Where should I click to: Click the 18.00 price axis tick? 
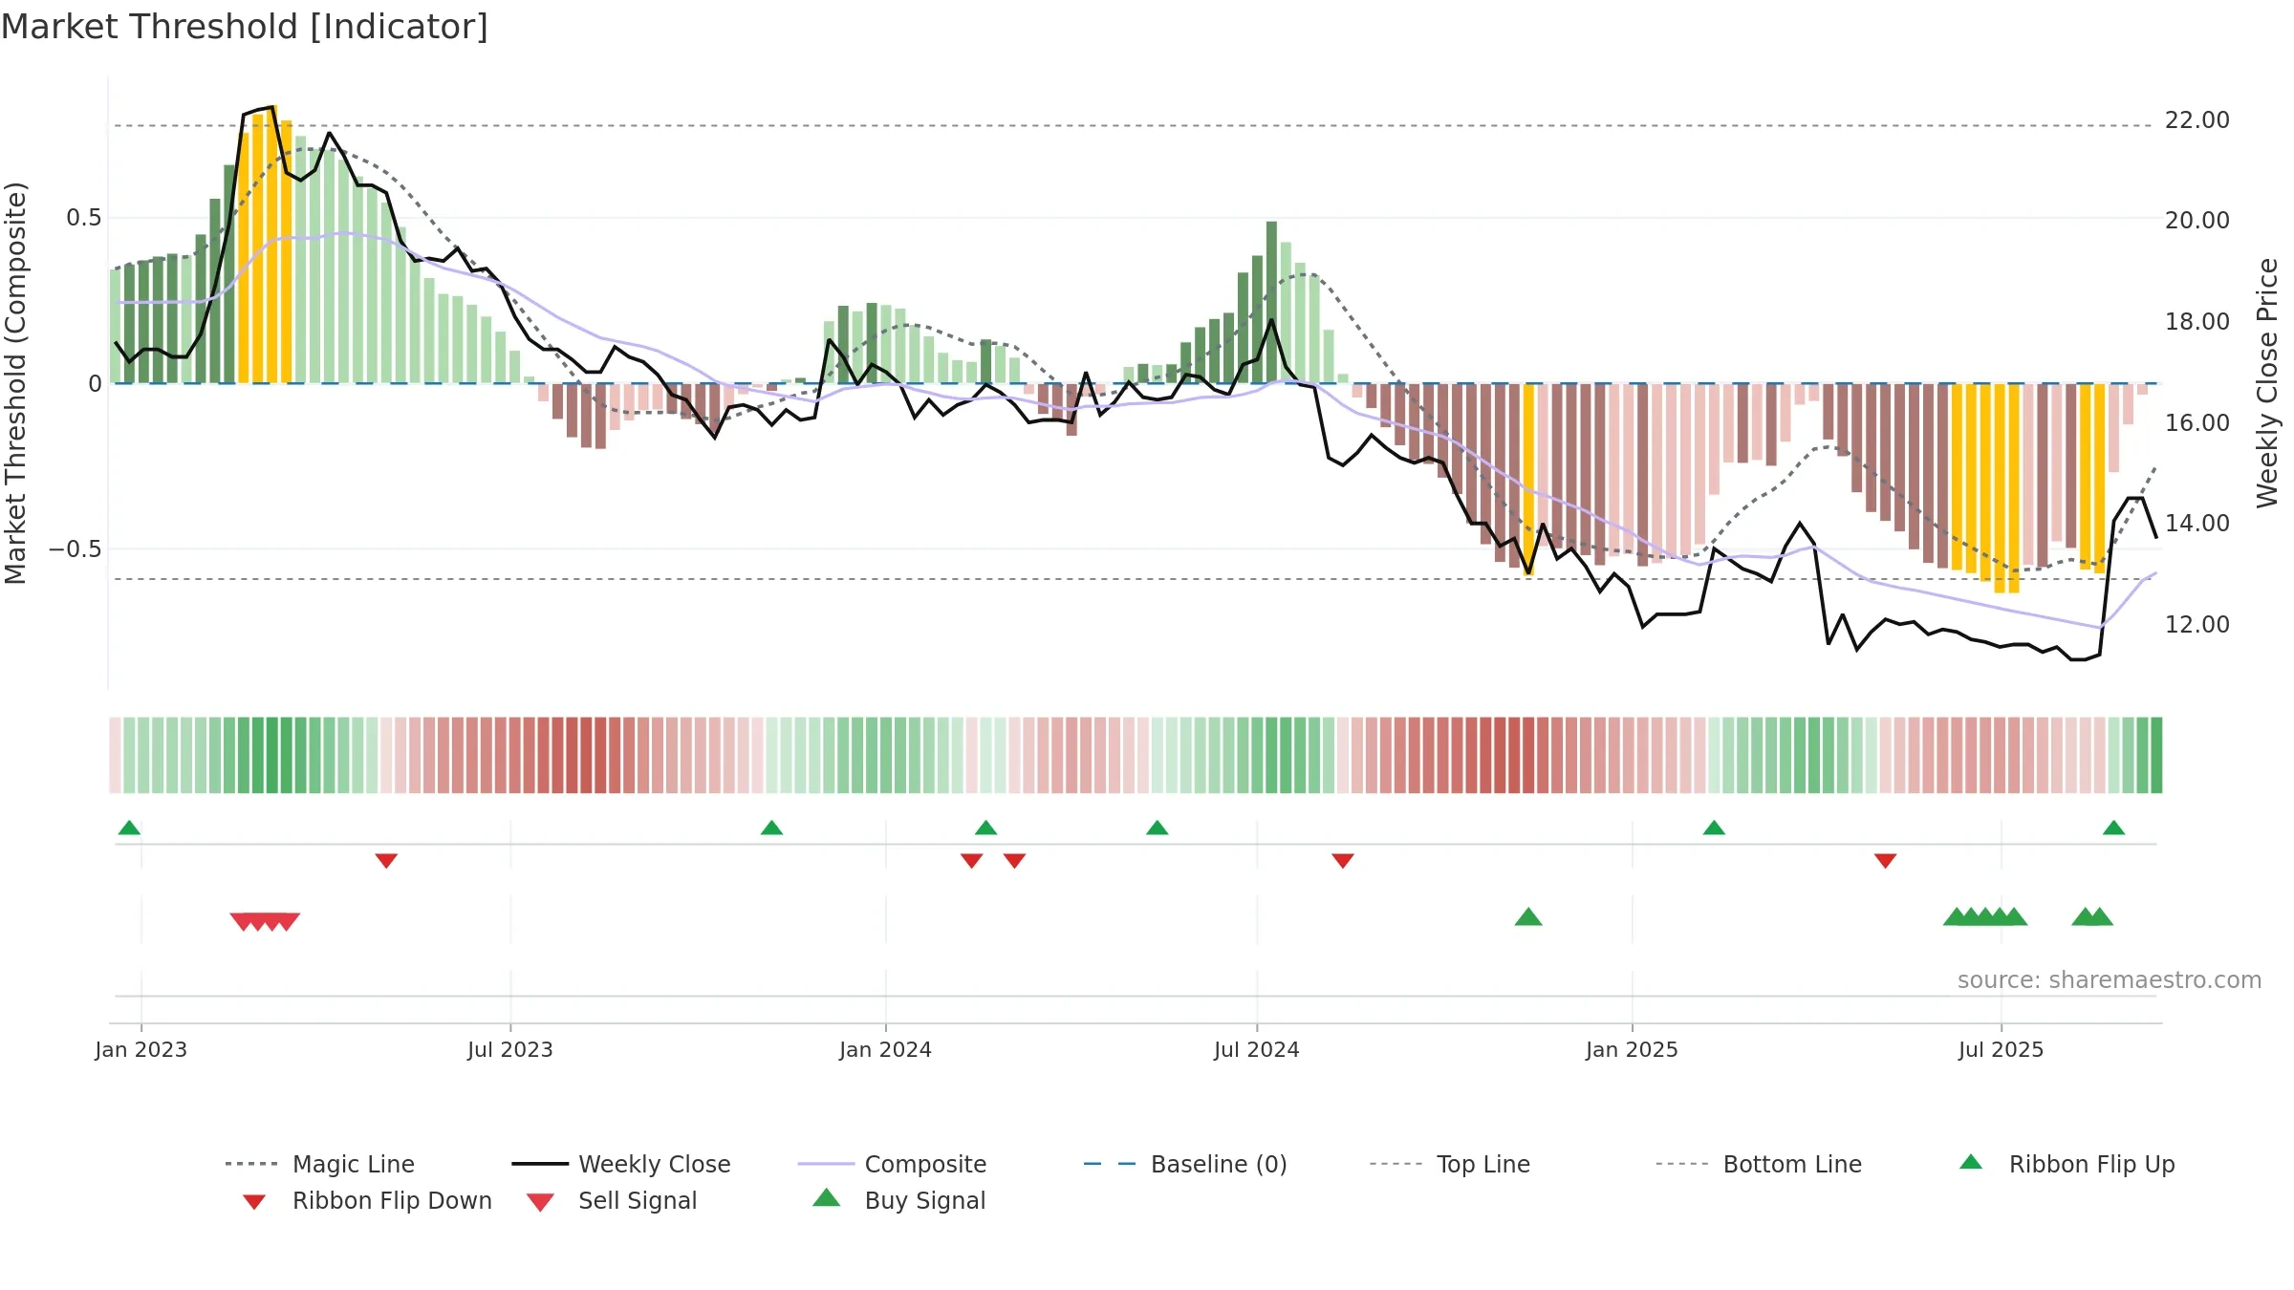point(2197,322)
